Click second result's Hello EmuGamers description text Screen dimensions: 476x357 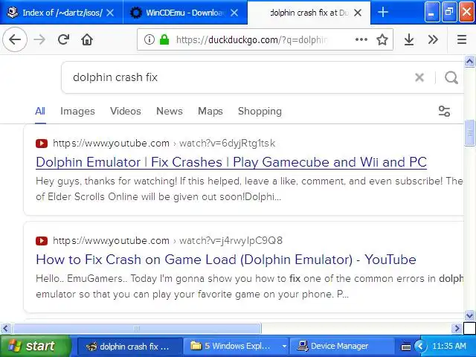coord(249,286)
